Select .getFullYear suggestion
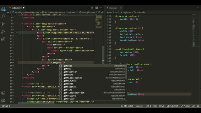201x113 pixels. 93,72
